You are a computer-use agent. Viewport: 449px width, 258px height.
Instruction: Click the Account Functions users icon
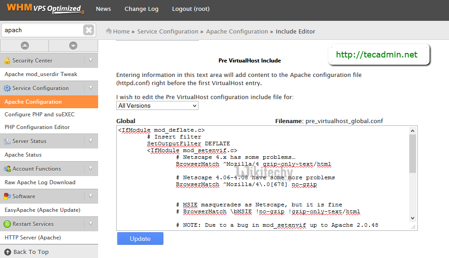coord(7,169)
